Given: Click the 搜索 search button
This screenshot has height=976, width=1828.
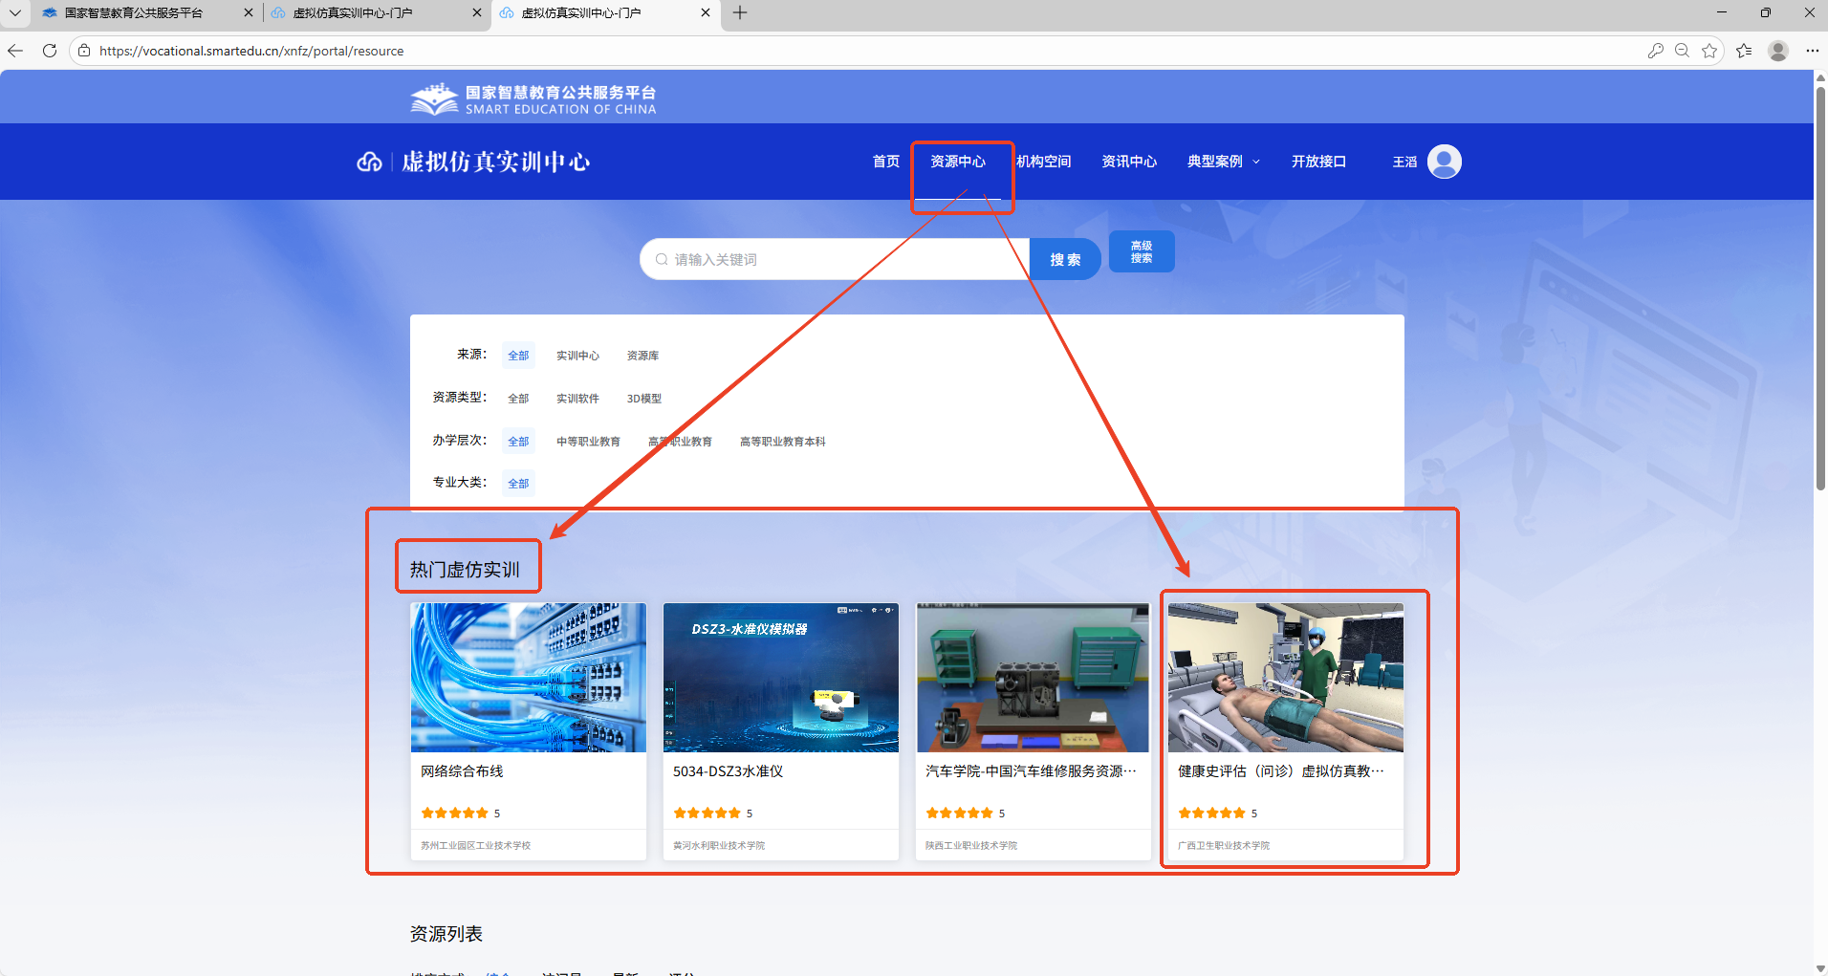Looking at the screenshot, I should (x=1065, y=260).
